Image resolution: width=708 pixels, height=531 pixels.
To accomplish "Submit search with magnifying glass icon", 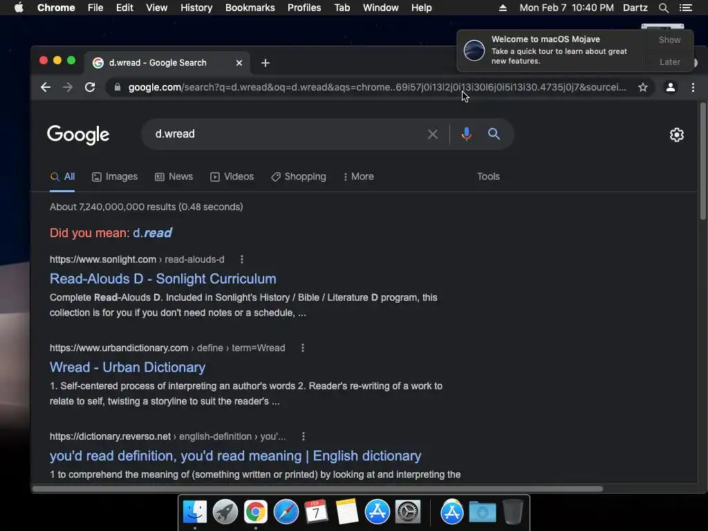I will coord(494,134).
